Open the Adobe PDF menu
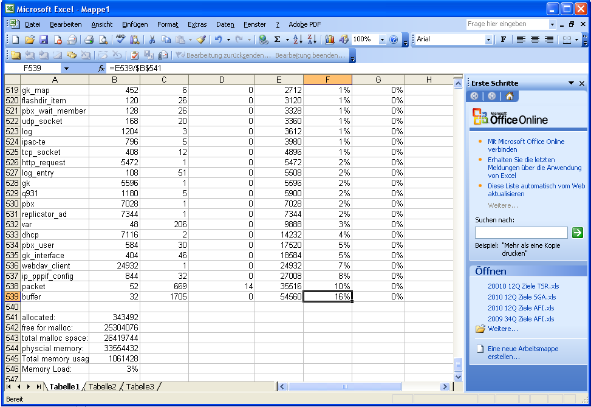Image resolution: width=591 pixels, height=407 pixels. [x=304, y=24]
